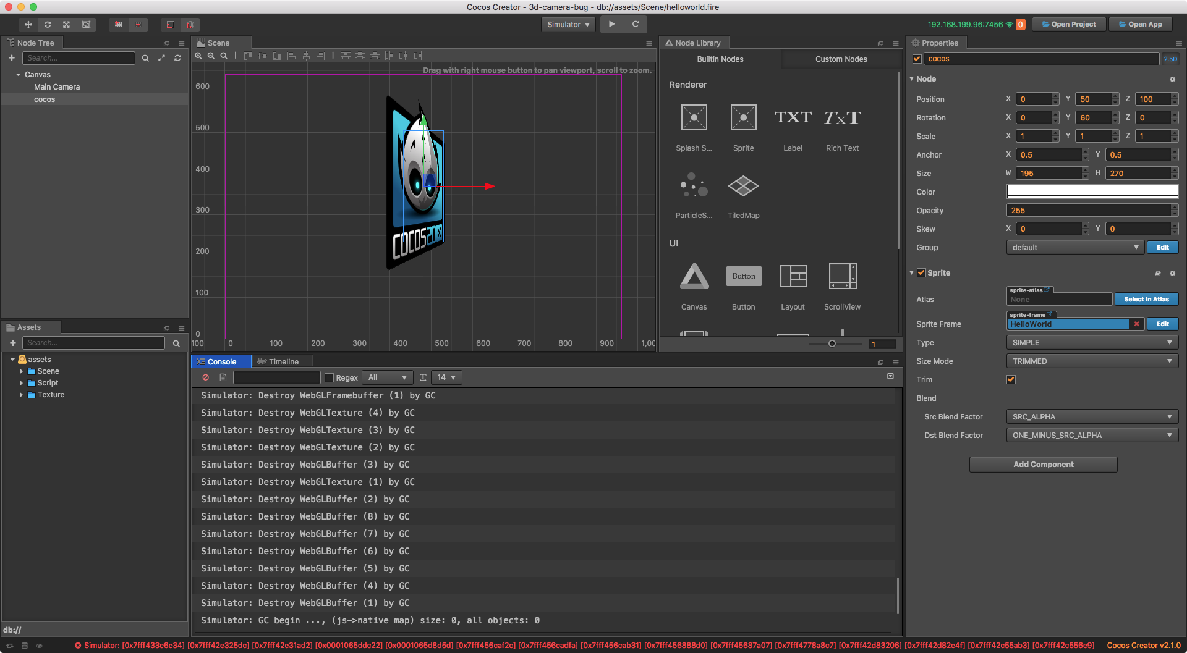Select the Rotate transform tool

(48, 25)
